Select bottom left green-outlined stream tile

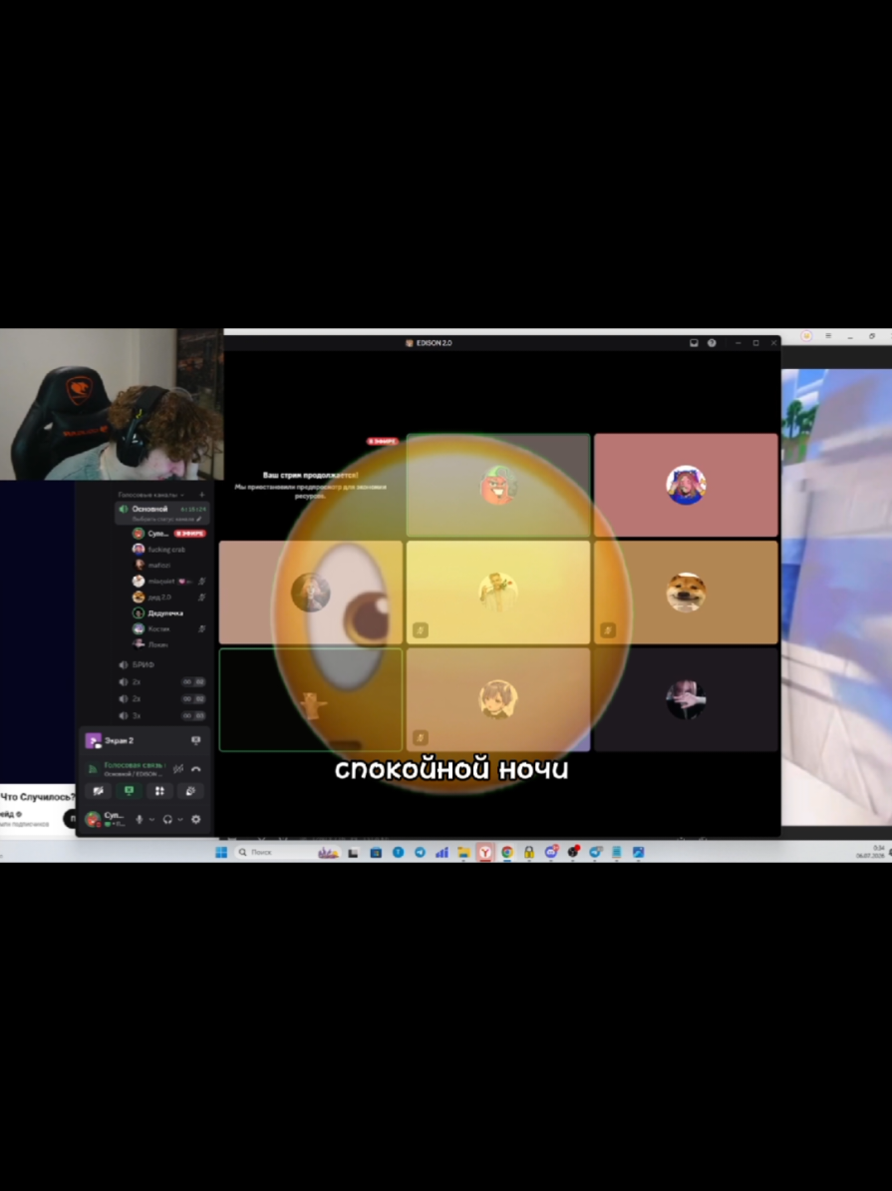click(311, 699)
